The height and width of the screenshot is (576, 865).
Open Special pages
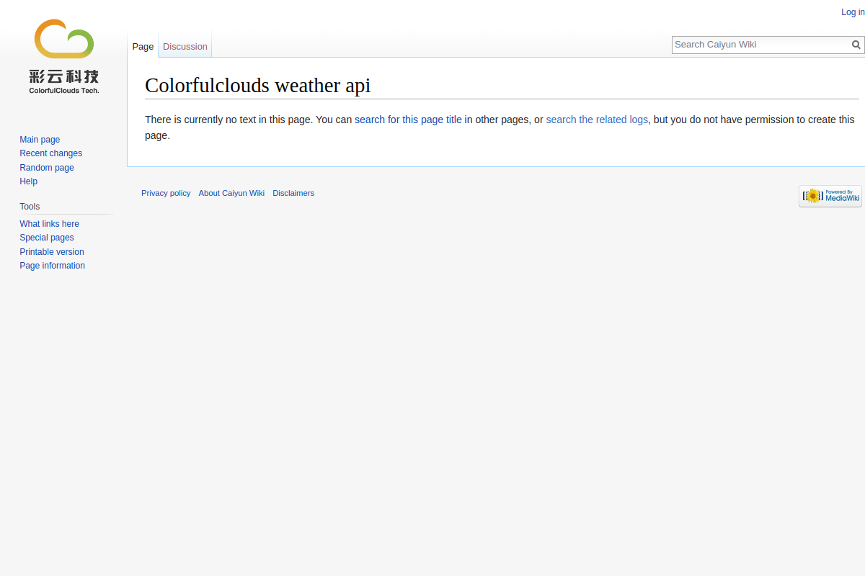47,238
